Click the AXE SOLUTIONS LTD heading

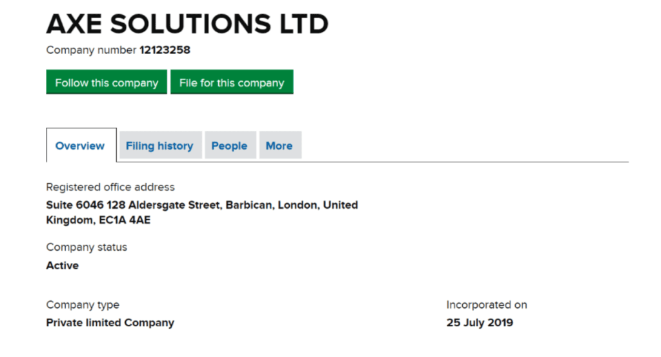coord(187,24)
